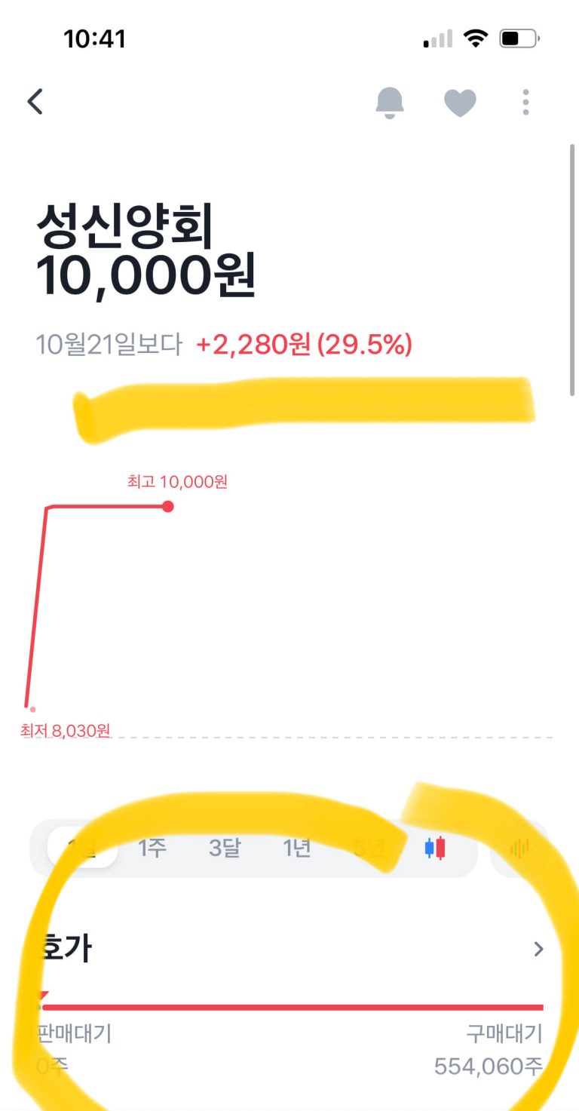The image size is (579, 1111).
Task: Tap the 구매대기 554,060주 figure
Action: [489, 1066]
